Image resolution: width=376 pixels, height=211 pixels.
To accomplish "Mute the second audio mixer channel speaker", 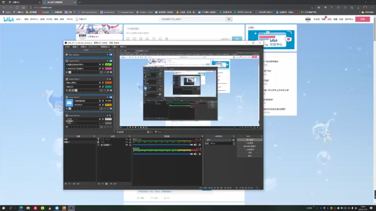I will (x=196, y=154).
